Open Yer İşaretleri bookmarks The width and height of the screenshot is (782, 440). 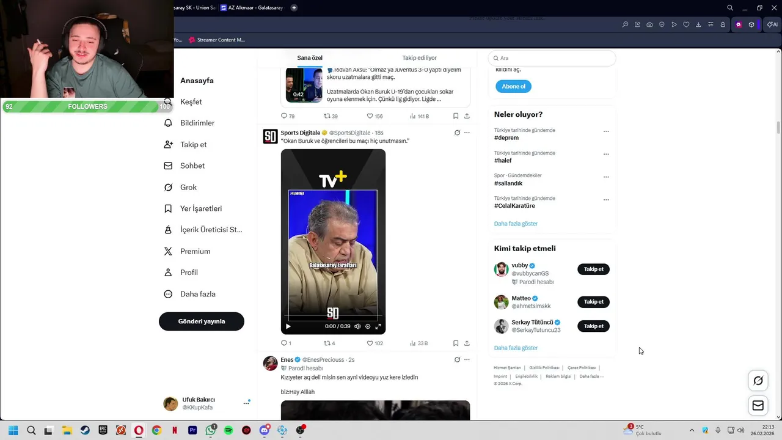(x=193, y=208)
